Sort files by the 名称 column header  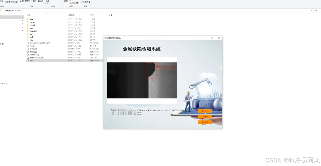click(28, 15)
